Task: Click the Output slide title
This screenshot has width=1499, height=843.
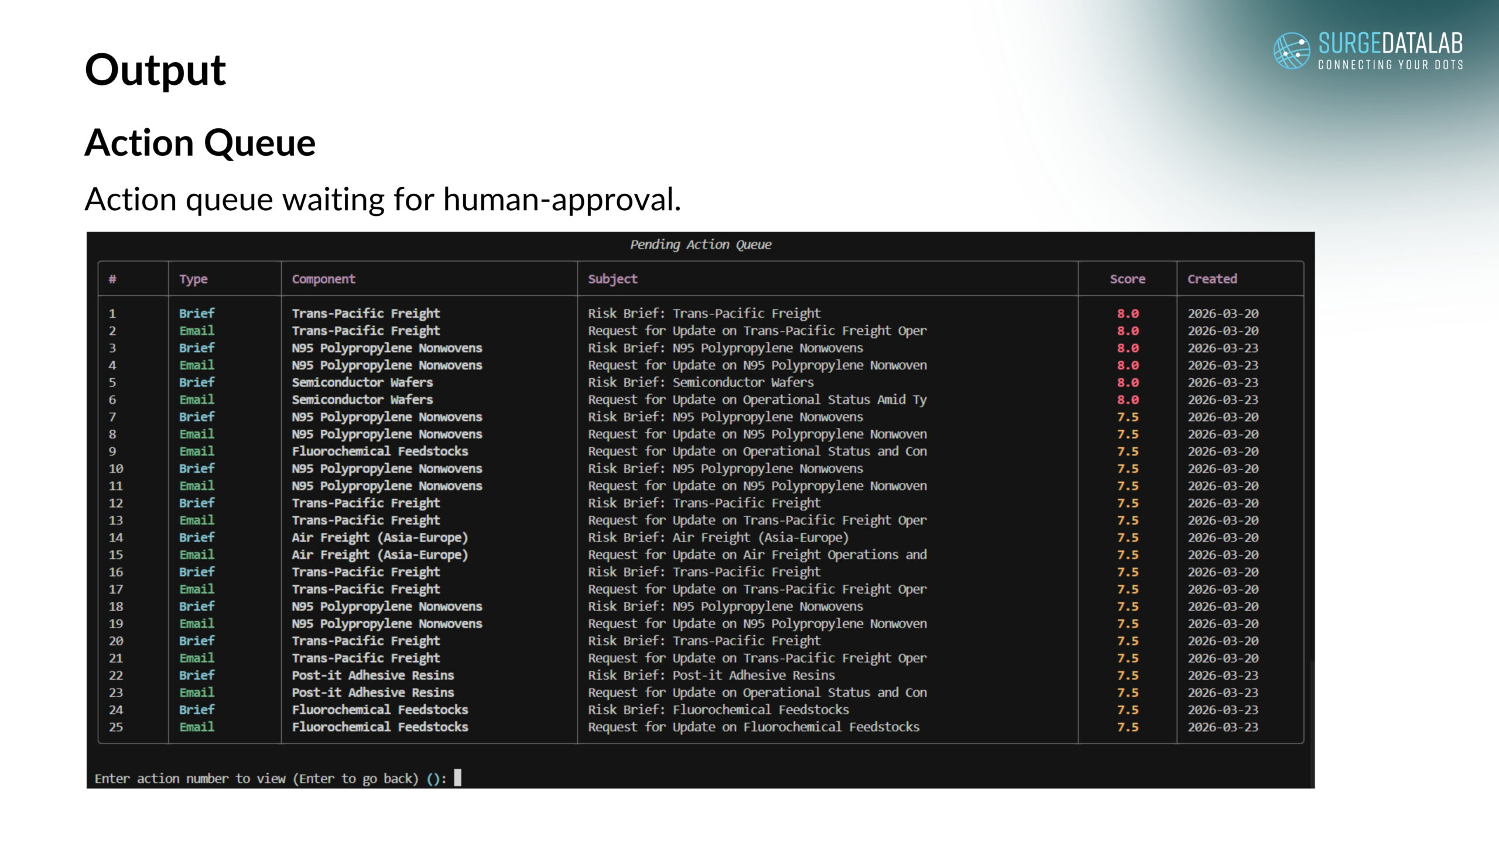Action: (x=155, y=70)
